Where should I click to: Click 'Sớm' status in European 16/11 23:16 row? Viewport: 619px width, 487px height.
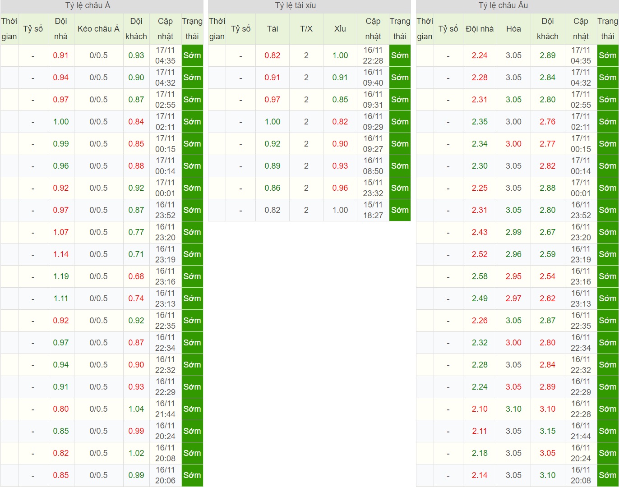(x=608, y=276)
